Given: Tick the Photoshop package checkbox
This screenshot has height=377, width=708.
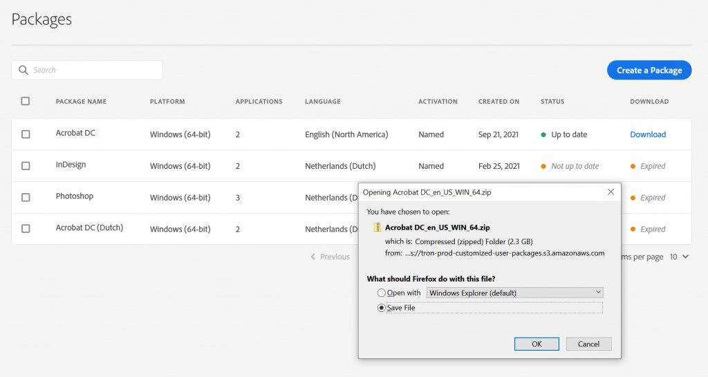Looking at the screenshot, I should click(26, 197).
